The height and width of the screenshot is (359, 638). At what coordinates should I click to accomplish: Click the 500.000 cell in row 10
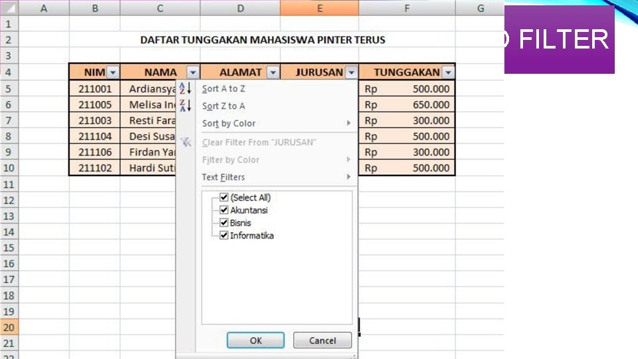click(407, 168)
